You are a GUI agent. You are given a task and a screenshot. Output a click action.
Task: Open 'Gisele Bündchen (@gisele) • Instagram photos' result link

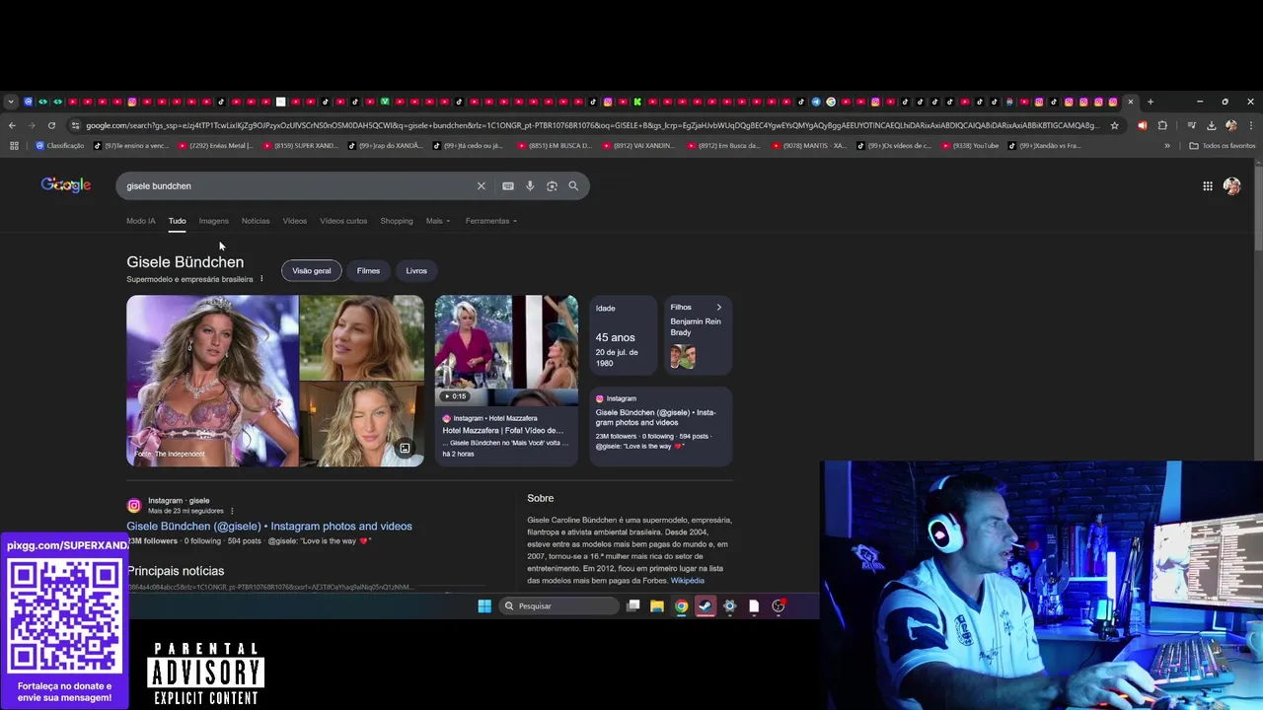coord(269,527)
